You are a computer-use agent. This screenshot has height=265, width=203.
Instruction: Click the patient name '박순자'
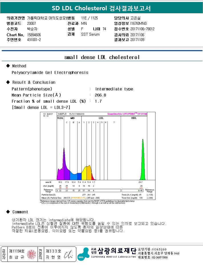pyautogui.click(x=32, y=29)
